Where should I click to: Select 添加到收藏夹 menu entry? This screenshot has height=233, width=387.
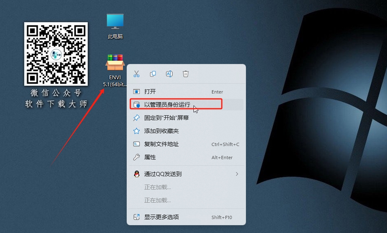(x=187, y=131)
